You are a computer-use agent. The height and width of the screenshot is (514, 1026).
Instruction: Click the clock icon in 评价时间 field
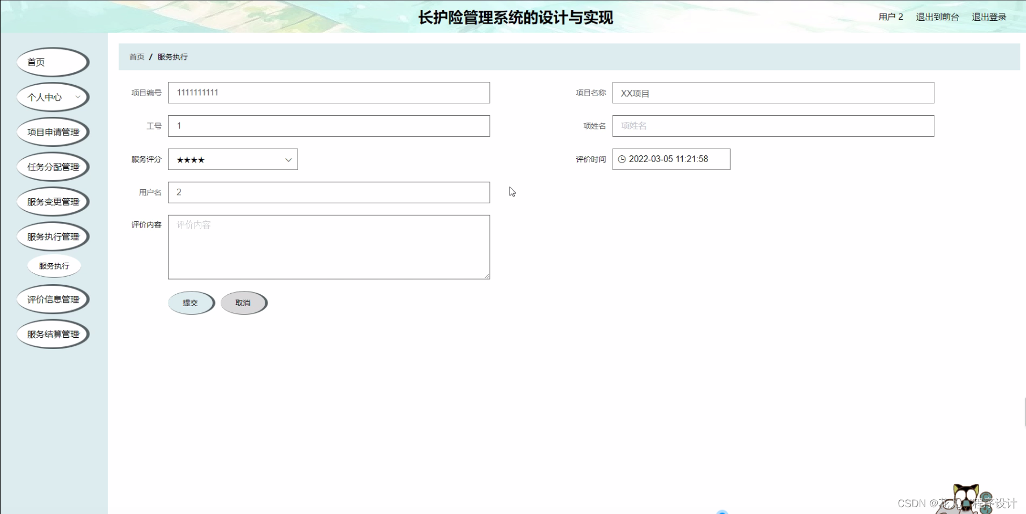622,159
